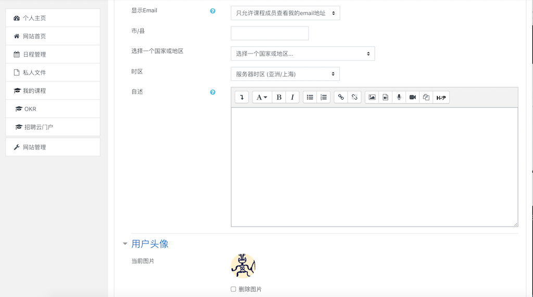
Task: Click the 自述 field label
Action: [137, 91]
